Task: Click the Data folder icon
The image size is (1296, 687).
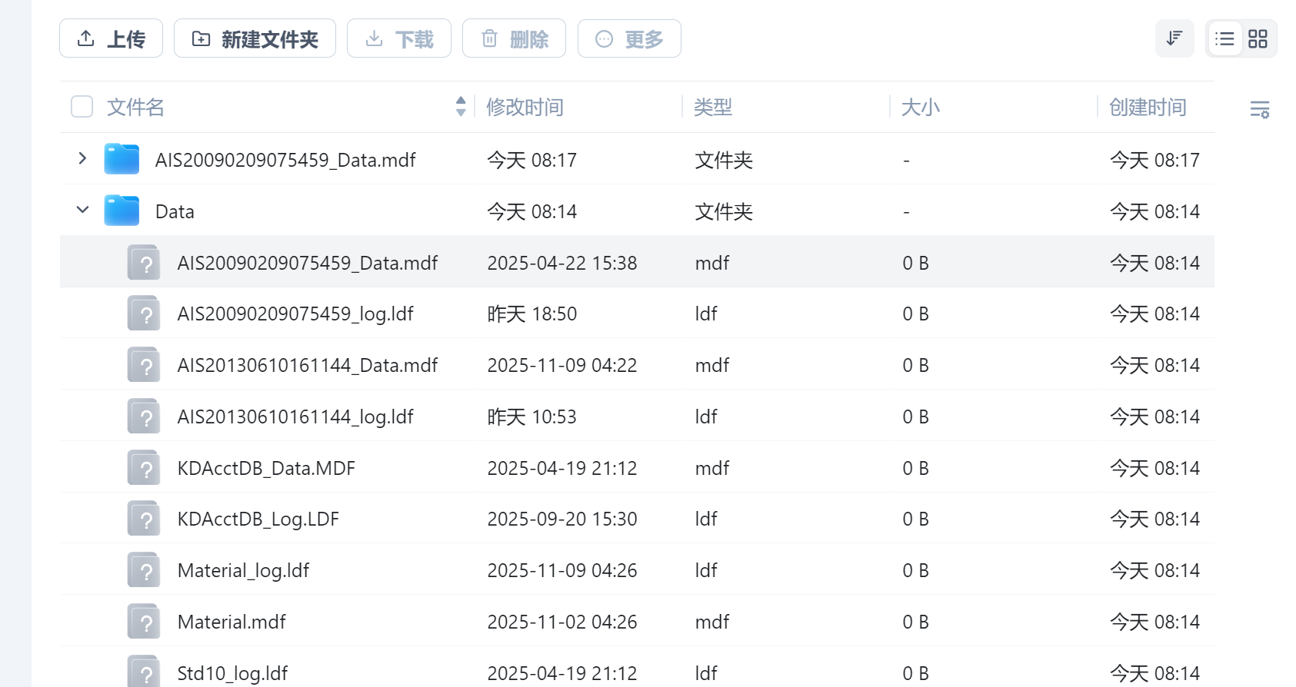Action: pyautogui.click(x=122, y=211)
